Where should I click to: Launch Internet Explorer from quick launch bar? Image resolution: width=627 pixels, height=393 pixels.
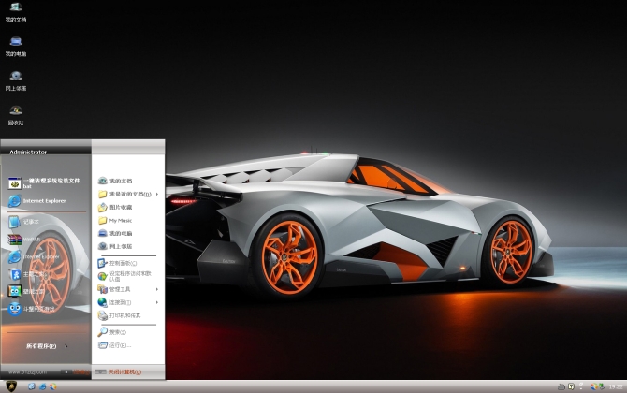pos(42,386)
